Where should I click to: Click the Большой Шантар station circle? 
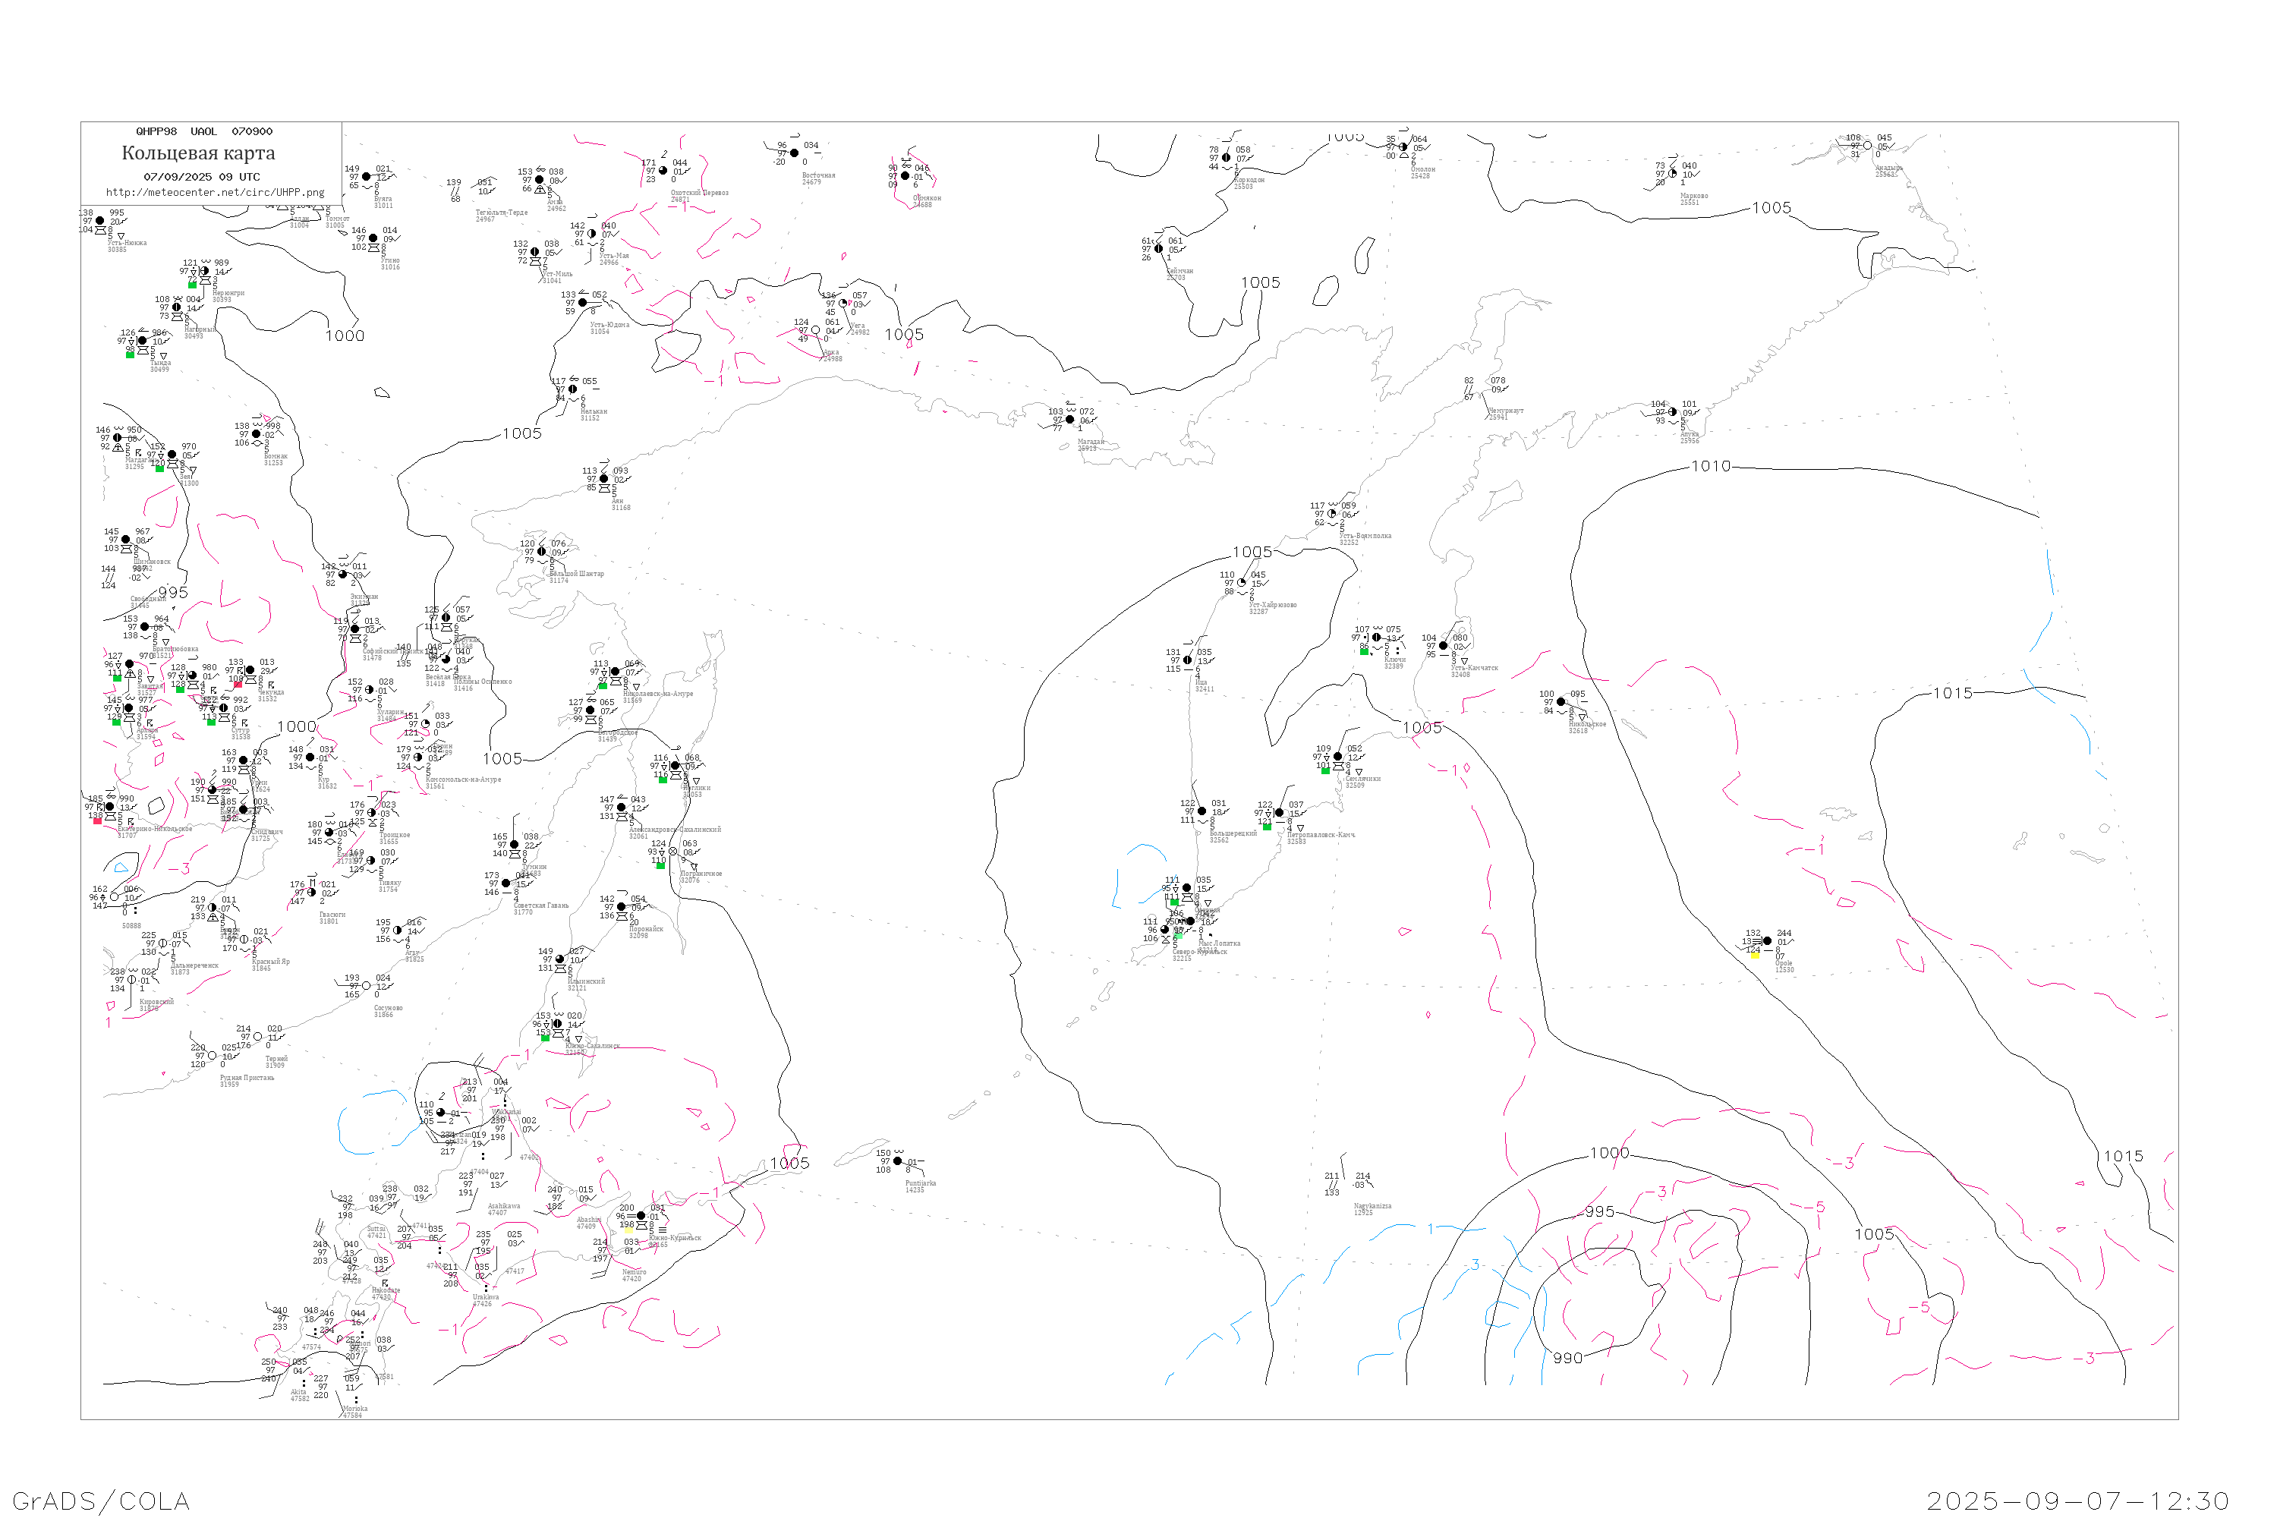click(x=541, y=552)
